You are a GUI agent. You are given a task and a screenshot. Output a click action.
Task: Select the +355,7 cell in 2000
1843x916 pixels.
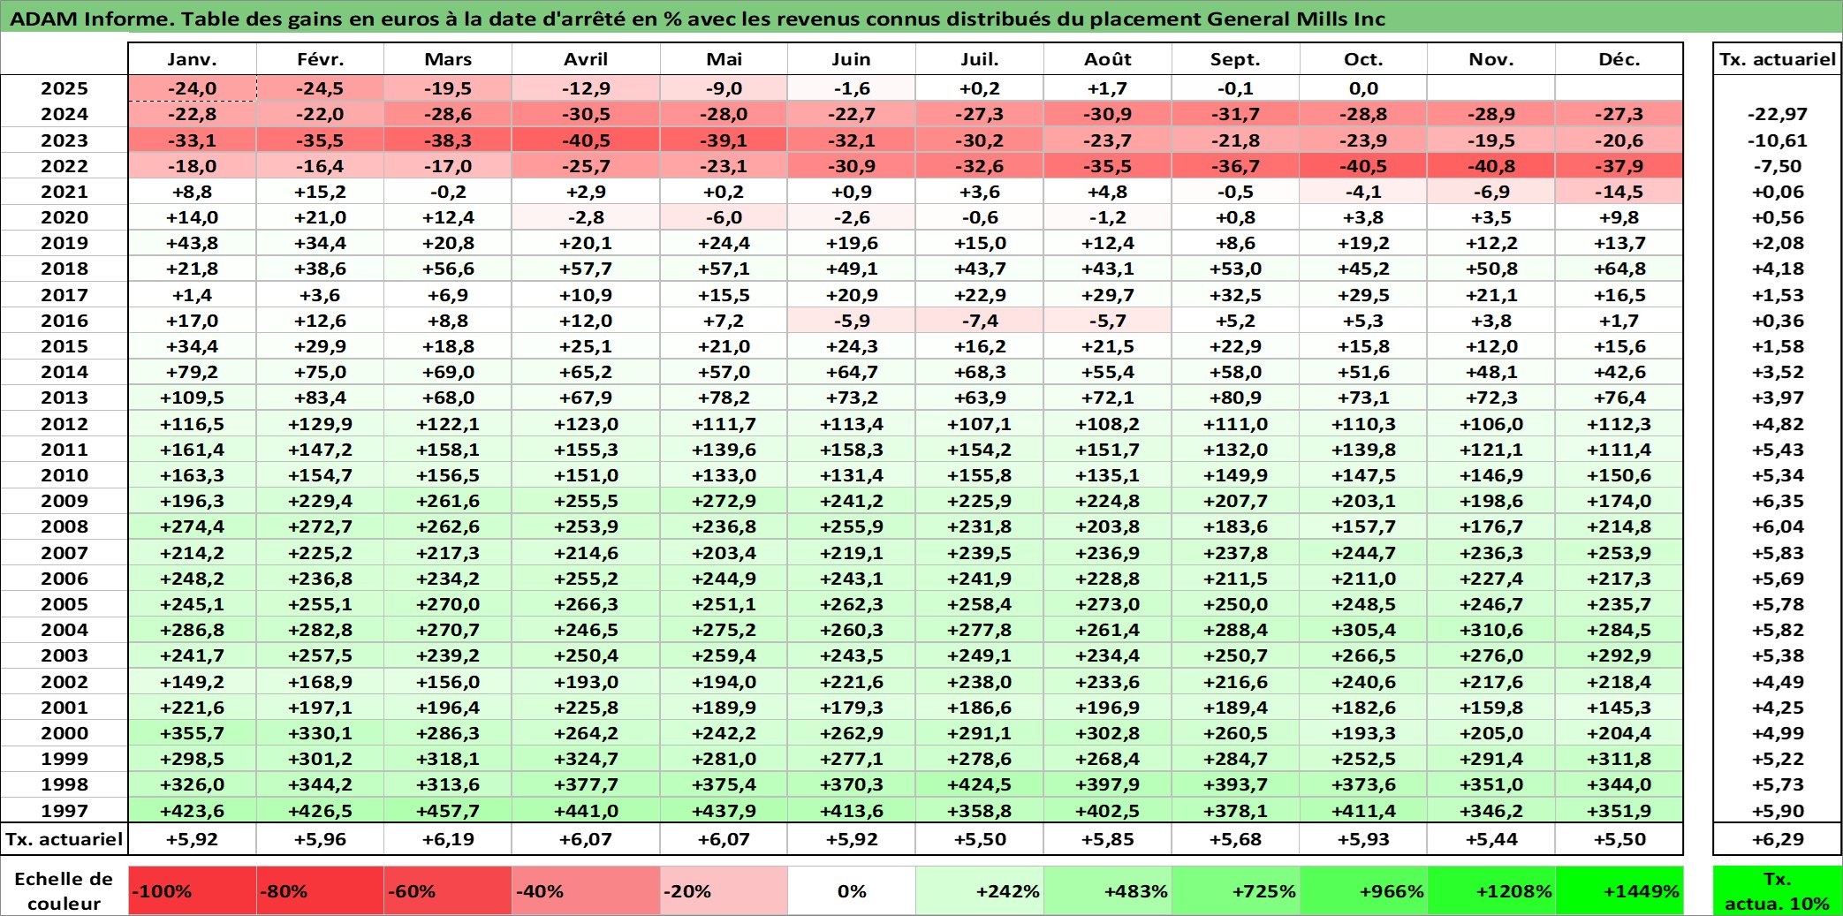[x=192, y=733]
